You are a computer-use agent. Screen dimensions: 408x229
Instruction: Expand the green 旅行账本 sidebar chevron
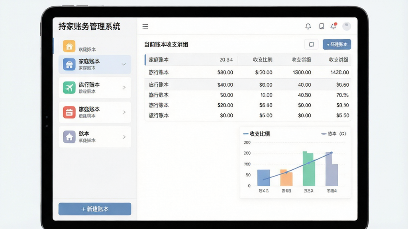point(124,87)
